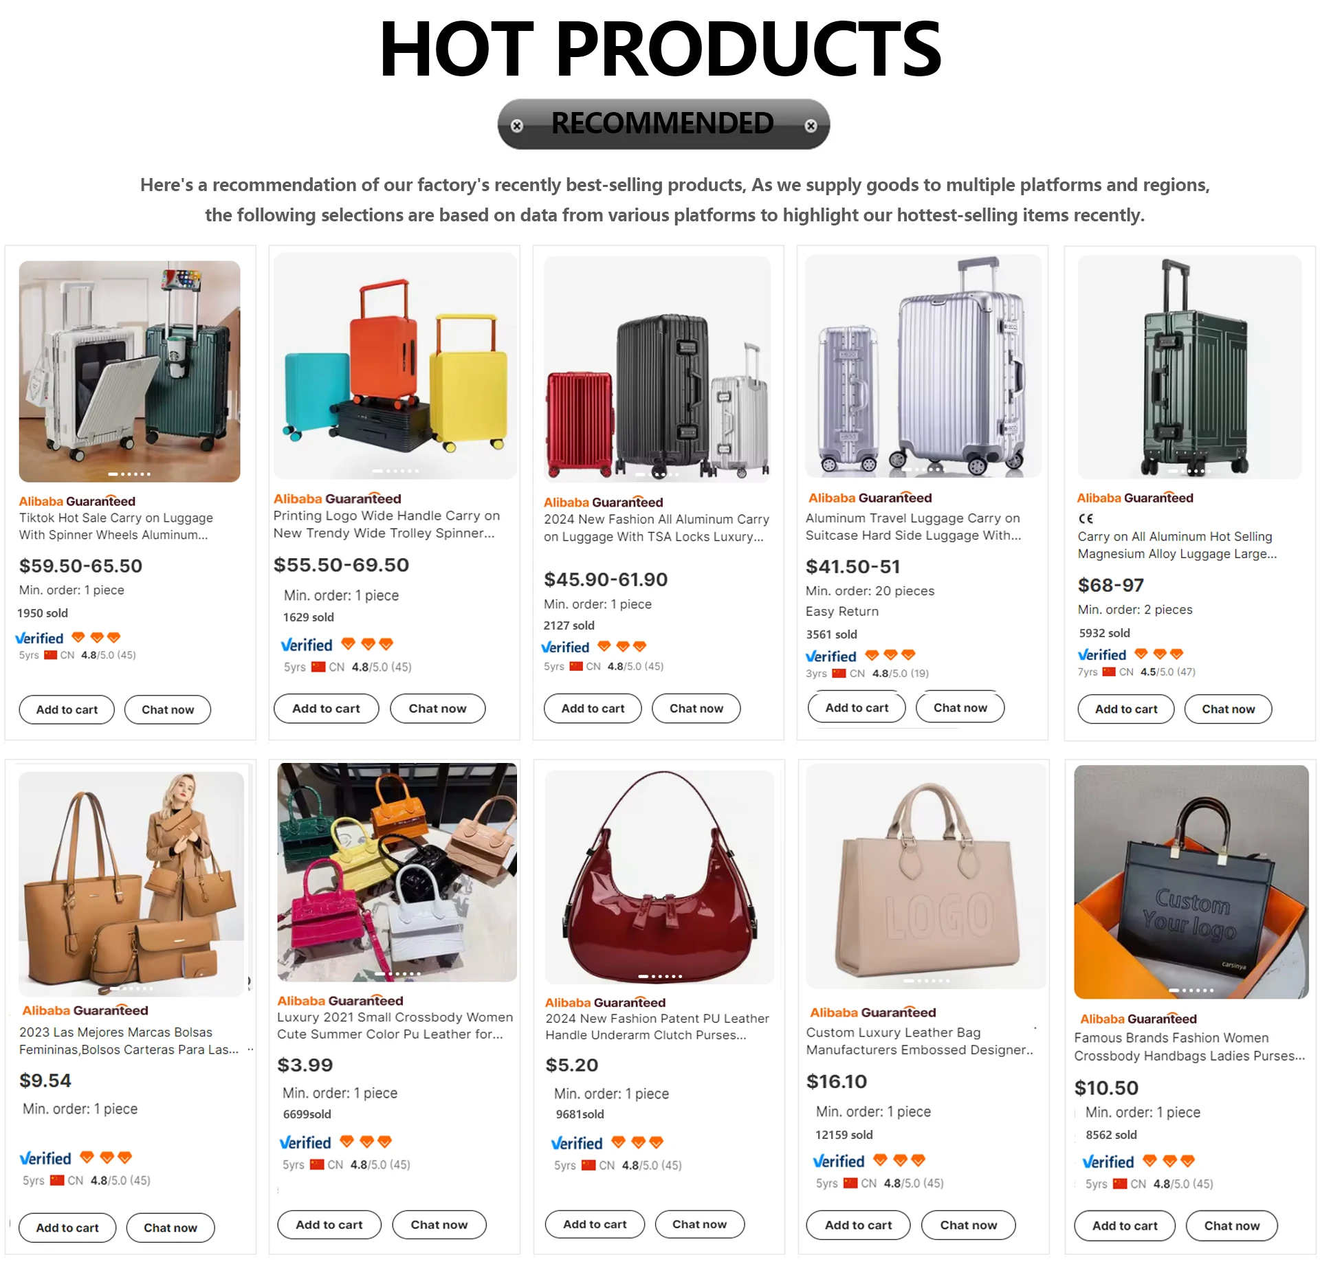This screenshot has height=1273, width=1320.
Task: Click Alibaba Guaranteed logo on Patent PU Leather purse
Action: (605, 1002)
